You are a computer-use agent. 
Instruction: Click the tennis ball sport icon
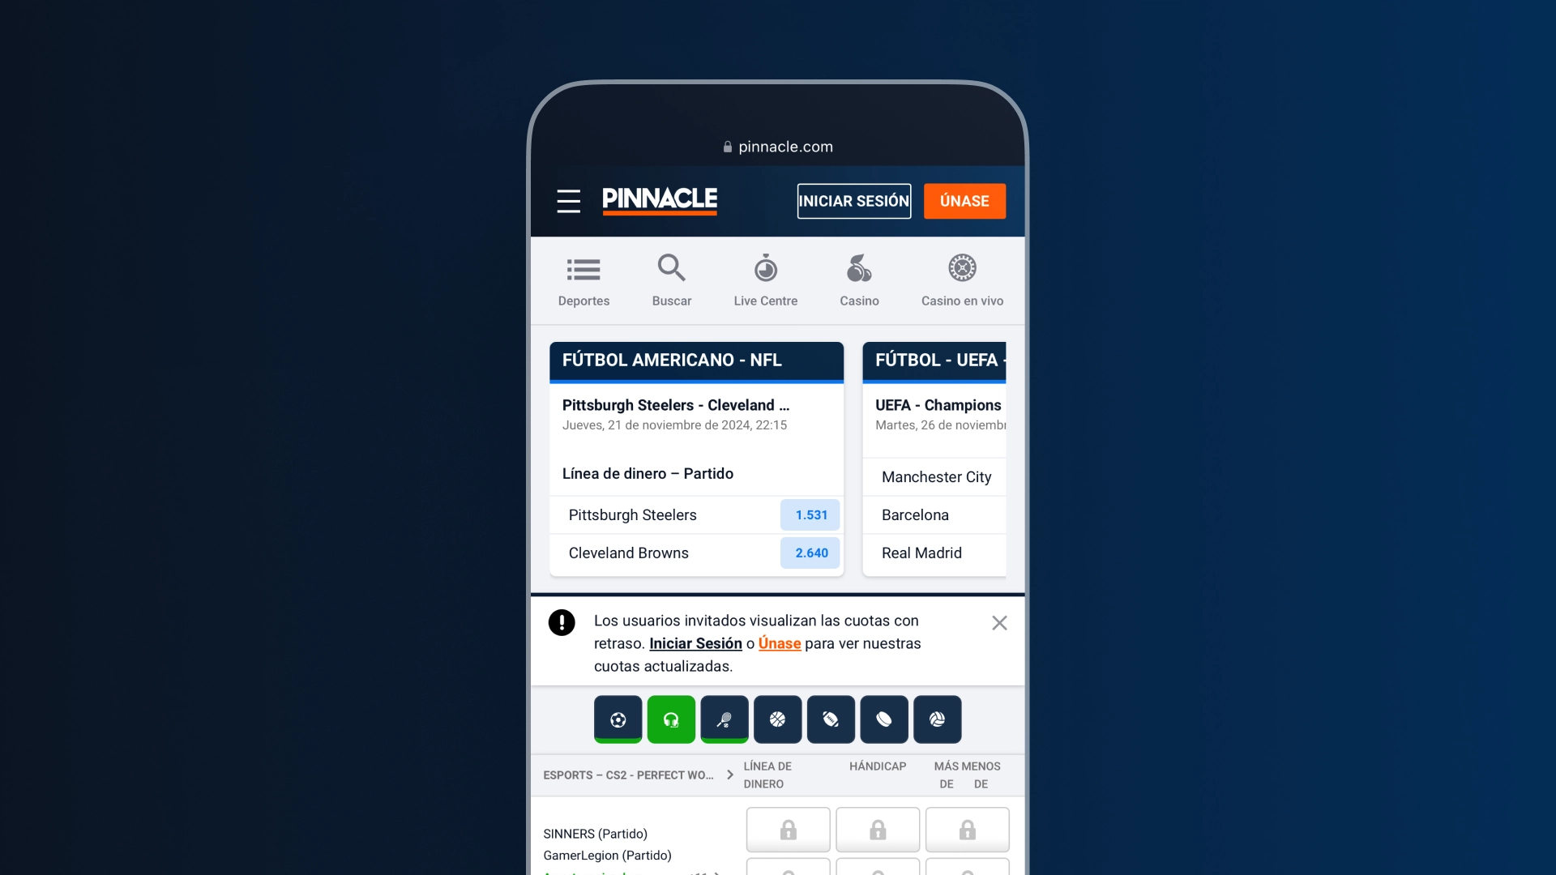tap(724, 719)
